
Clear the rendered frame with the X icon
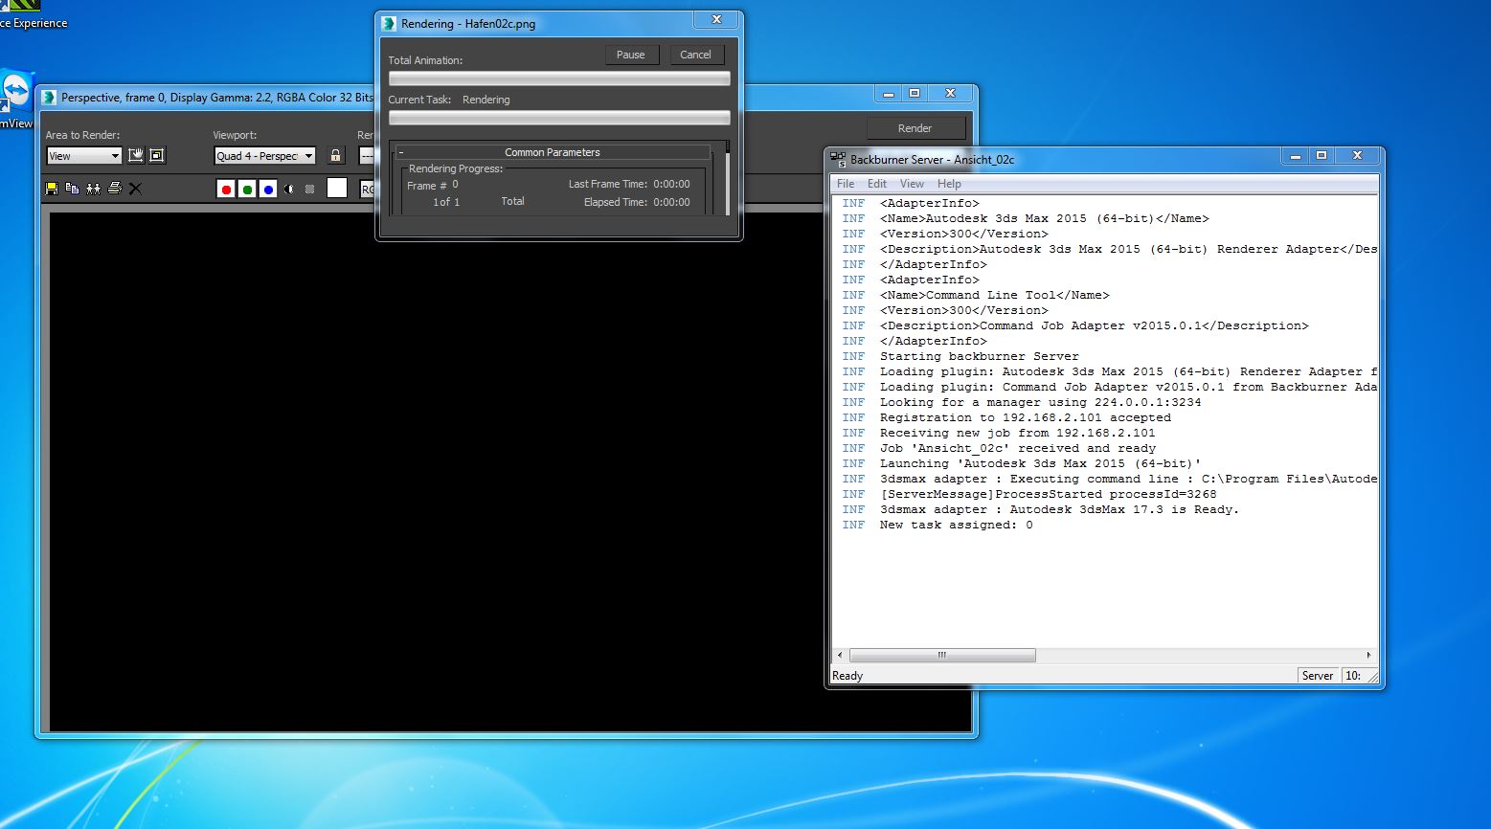135,189
